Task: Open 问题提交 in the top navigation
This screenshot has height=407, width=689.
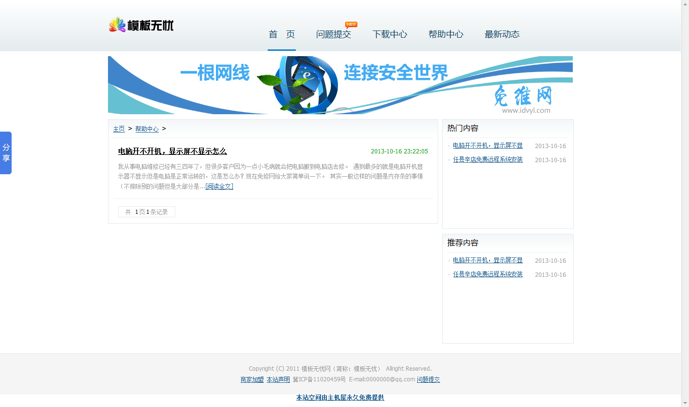Action: pos(333,34)
